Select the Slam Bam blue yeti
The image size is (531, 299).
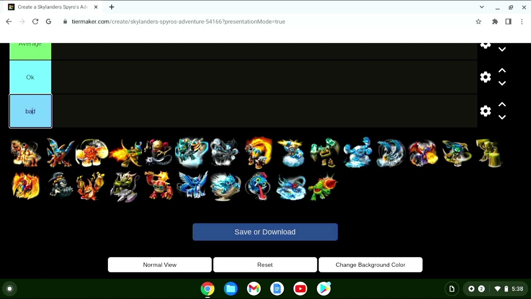pyautogui.click(x=358, y=153)
